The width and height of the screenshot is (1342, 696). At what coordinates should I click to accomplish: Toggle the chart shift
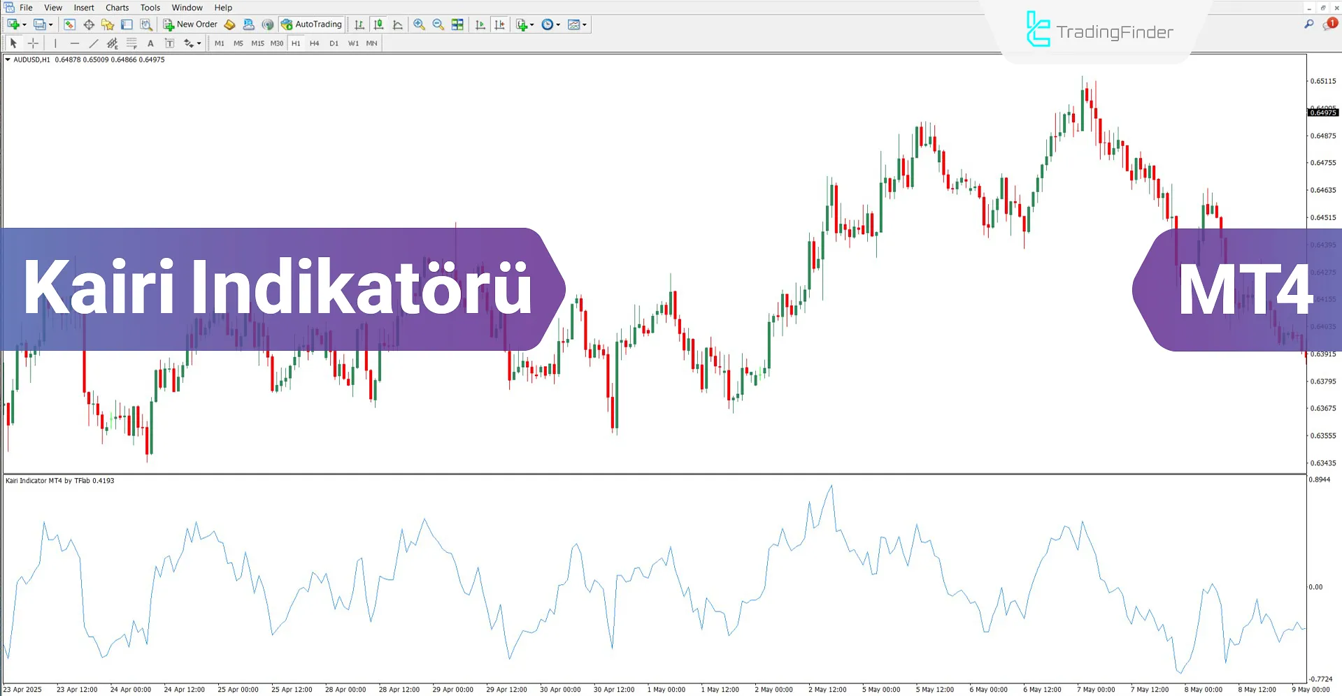pyautogui.click(x=500, y=24)
